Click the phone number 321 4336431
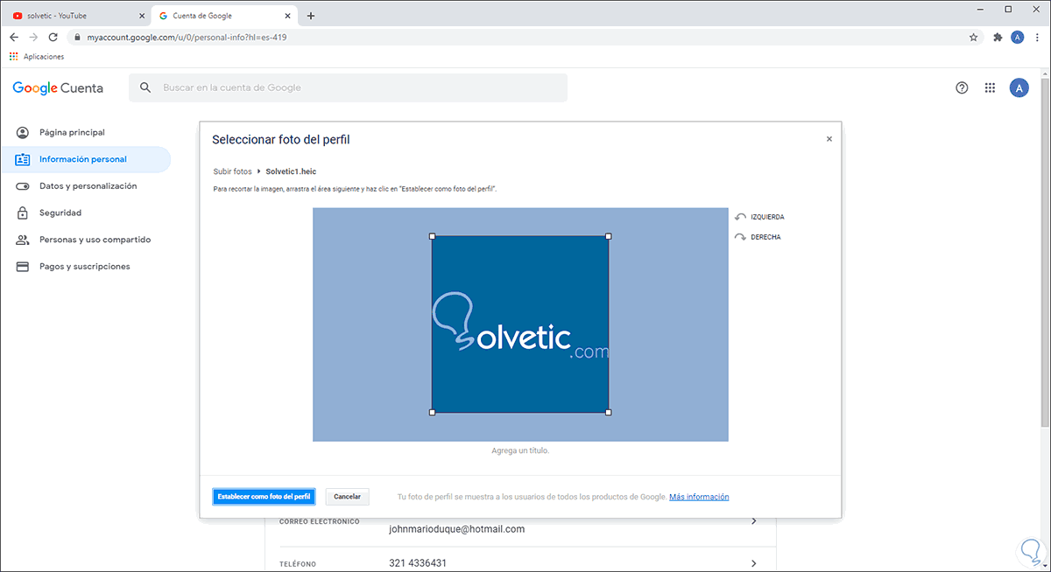The width and height of the screenshot is (1051, 572). [x=418, y=563]
